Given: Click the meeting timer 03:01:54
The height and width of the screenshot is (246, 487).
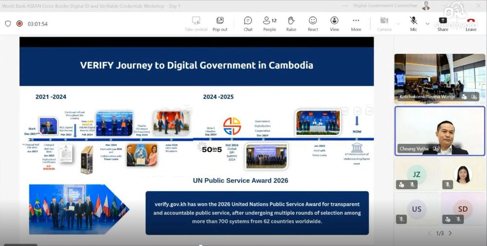Looking at the screenshot, I should tap(37, 24).
